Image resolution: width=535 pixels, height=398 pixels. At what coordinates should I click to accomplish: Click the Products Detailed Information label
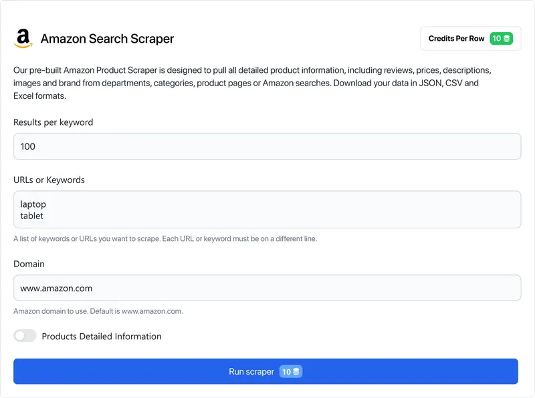(101, 337)
